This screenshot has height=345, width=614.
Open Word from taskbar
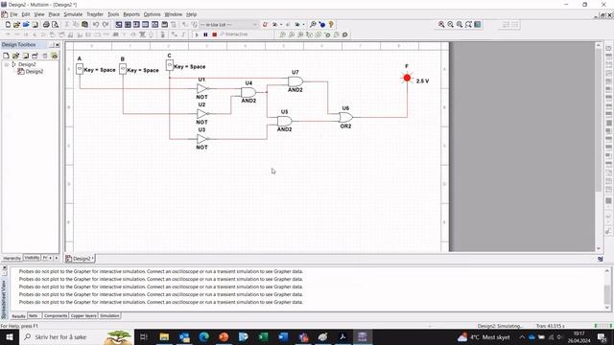click(283, 336)
